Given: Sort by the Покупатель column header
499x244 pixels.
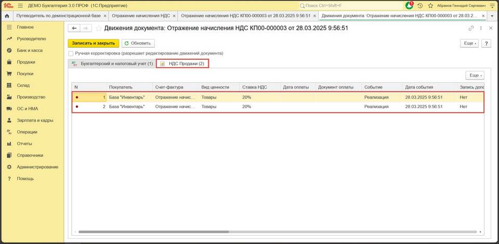Looking at the screenshot, I should pos(129,87).
